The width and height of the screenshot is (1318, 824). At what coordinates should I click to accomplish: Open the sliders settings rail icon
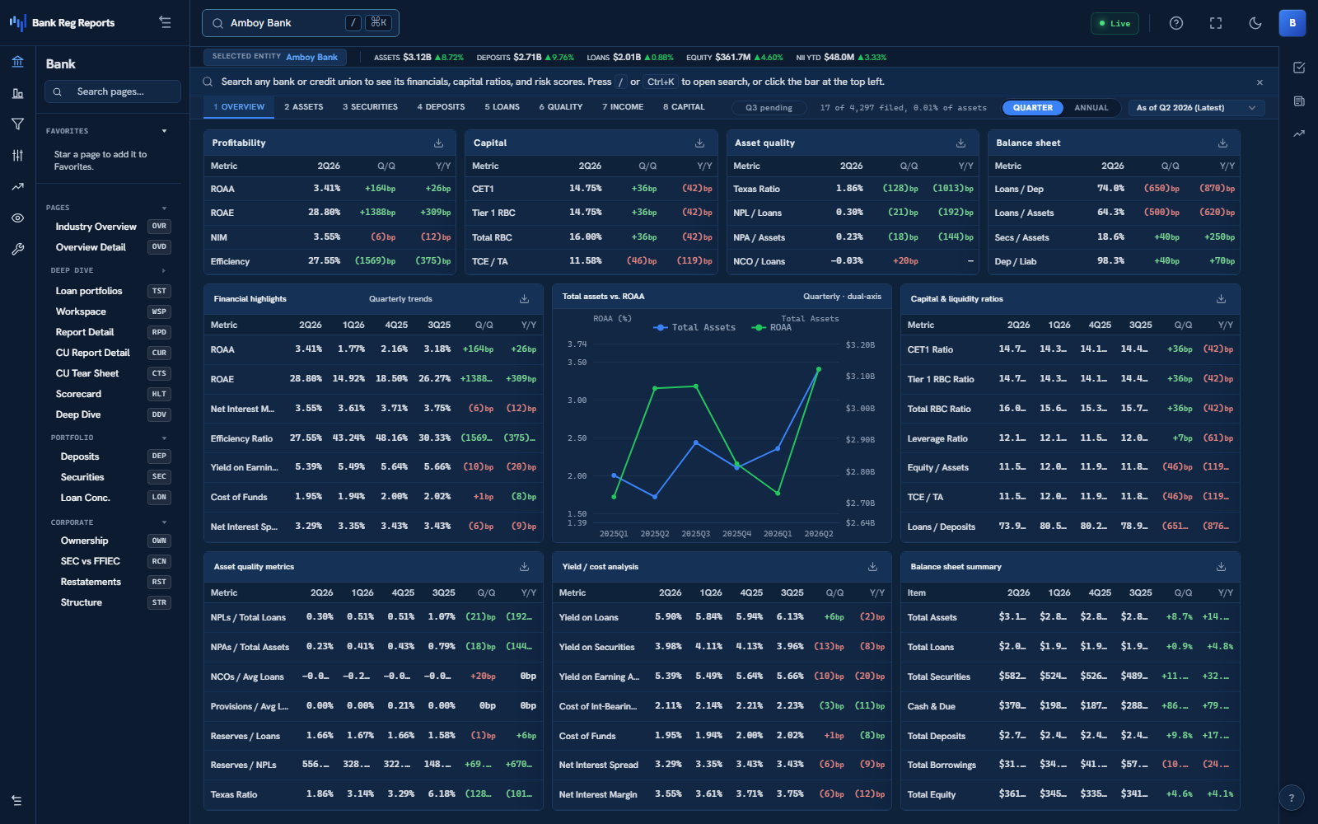[17, 155]
